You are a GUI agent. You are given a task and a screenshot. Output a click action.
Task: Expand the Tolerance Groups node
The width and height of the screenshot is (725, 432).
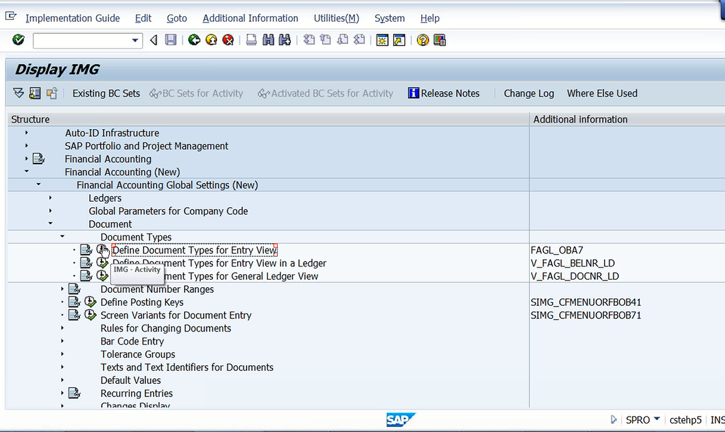62,354
